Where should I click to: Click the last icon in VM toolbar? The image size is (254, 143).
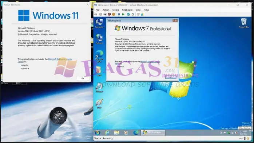point(142,15)
